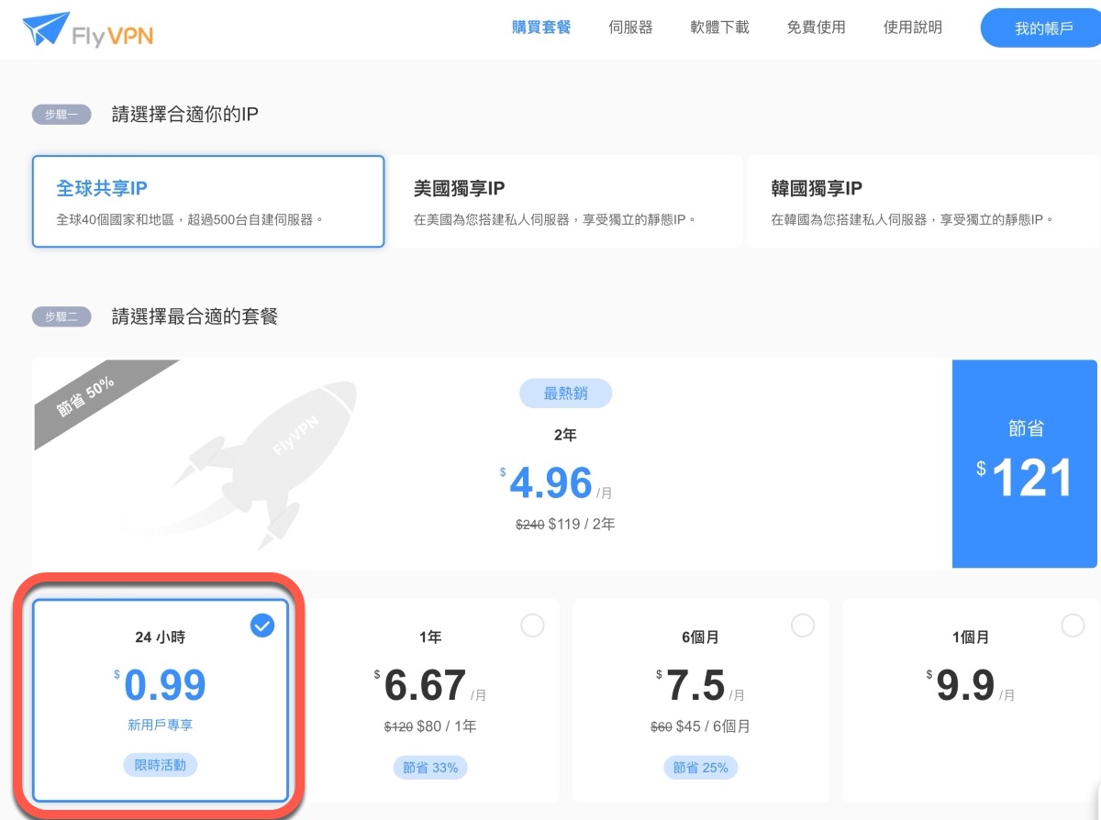This screenshot has height=820, width=1101.
Task: Click the 節省 $121 blue panel
Action: coord(1024,463)
